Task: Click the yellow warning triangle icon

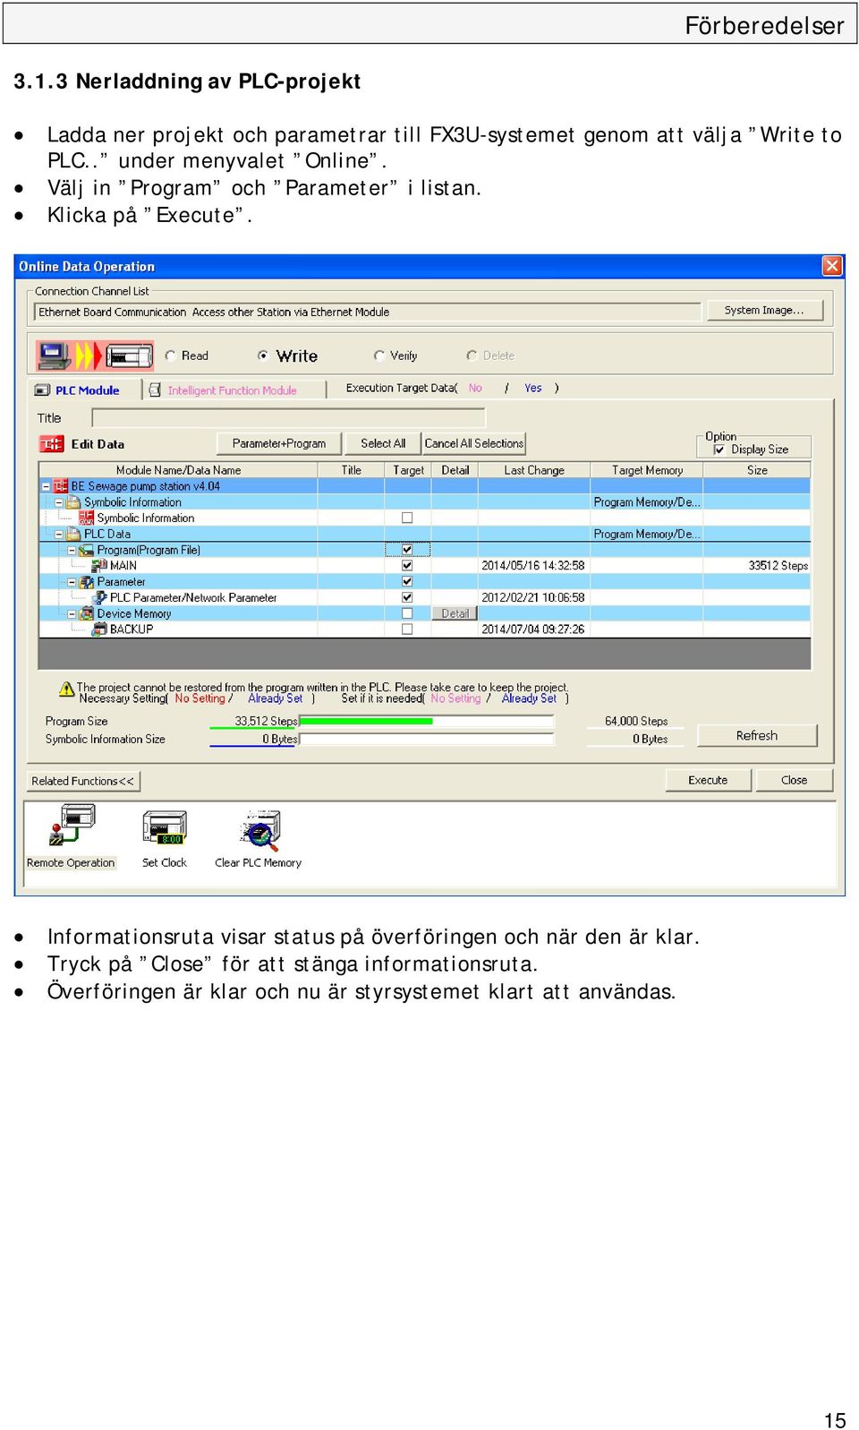Action: pyautogui.click(x=67, y=689)
